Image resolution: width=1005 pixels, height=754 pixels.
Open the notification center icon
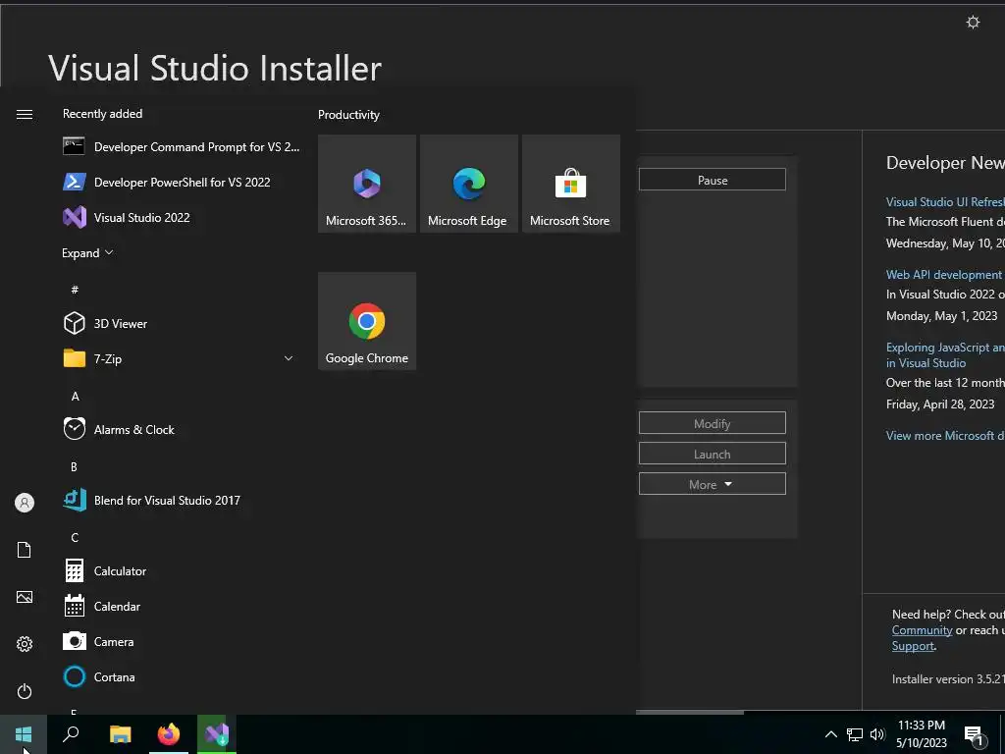(x=975, y=736)
